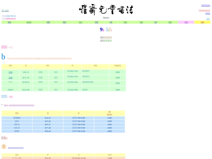Click the 1600 fee in the 8/4-25 row

(110, 118)
